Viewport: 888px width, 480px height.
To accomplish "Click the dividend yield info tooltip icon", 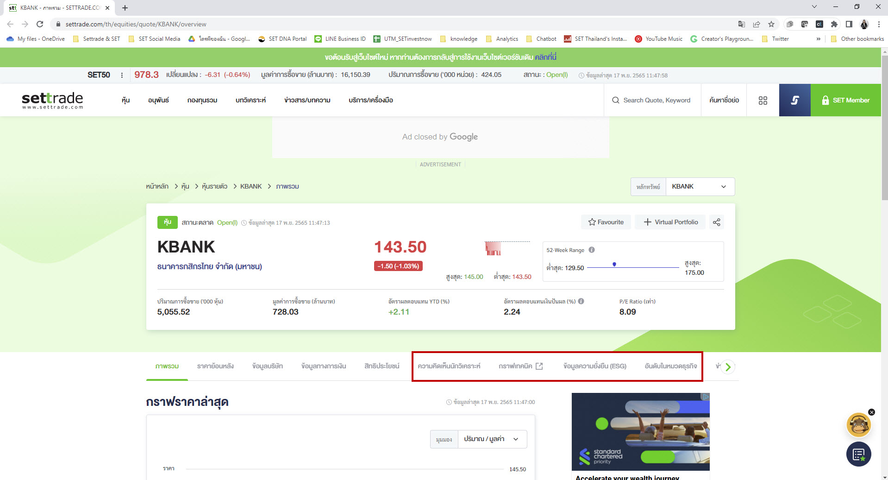I will [582, 301].
